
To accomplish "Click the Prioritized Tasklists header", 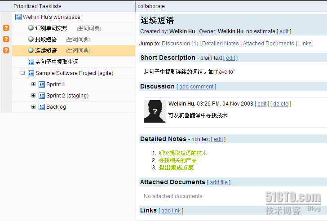I will 37,6.
